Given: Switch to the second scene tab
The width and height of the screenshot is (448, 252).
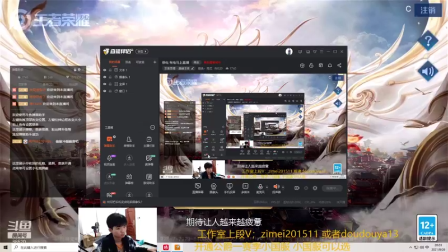Looking at the screenshot, I should pos(128,62).
